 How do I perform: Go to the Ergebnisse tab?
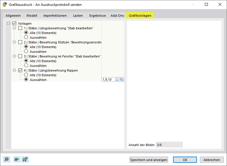click(x=98, y=16)
